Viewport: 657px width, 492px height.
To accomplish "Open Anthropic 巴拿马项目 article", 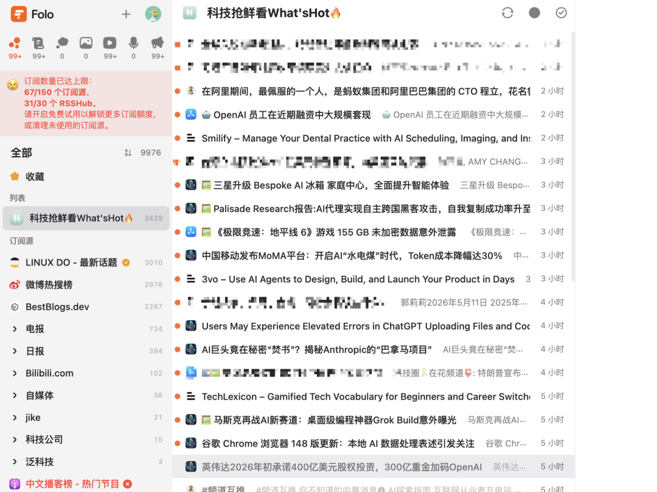I will click(x=373, y=349).
